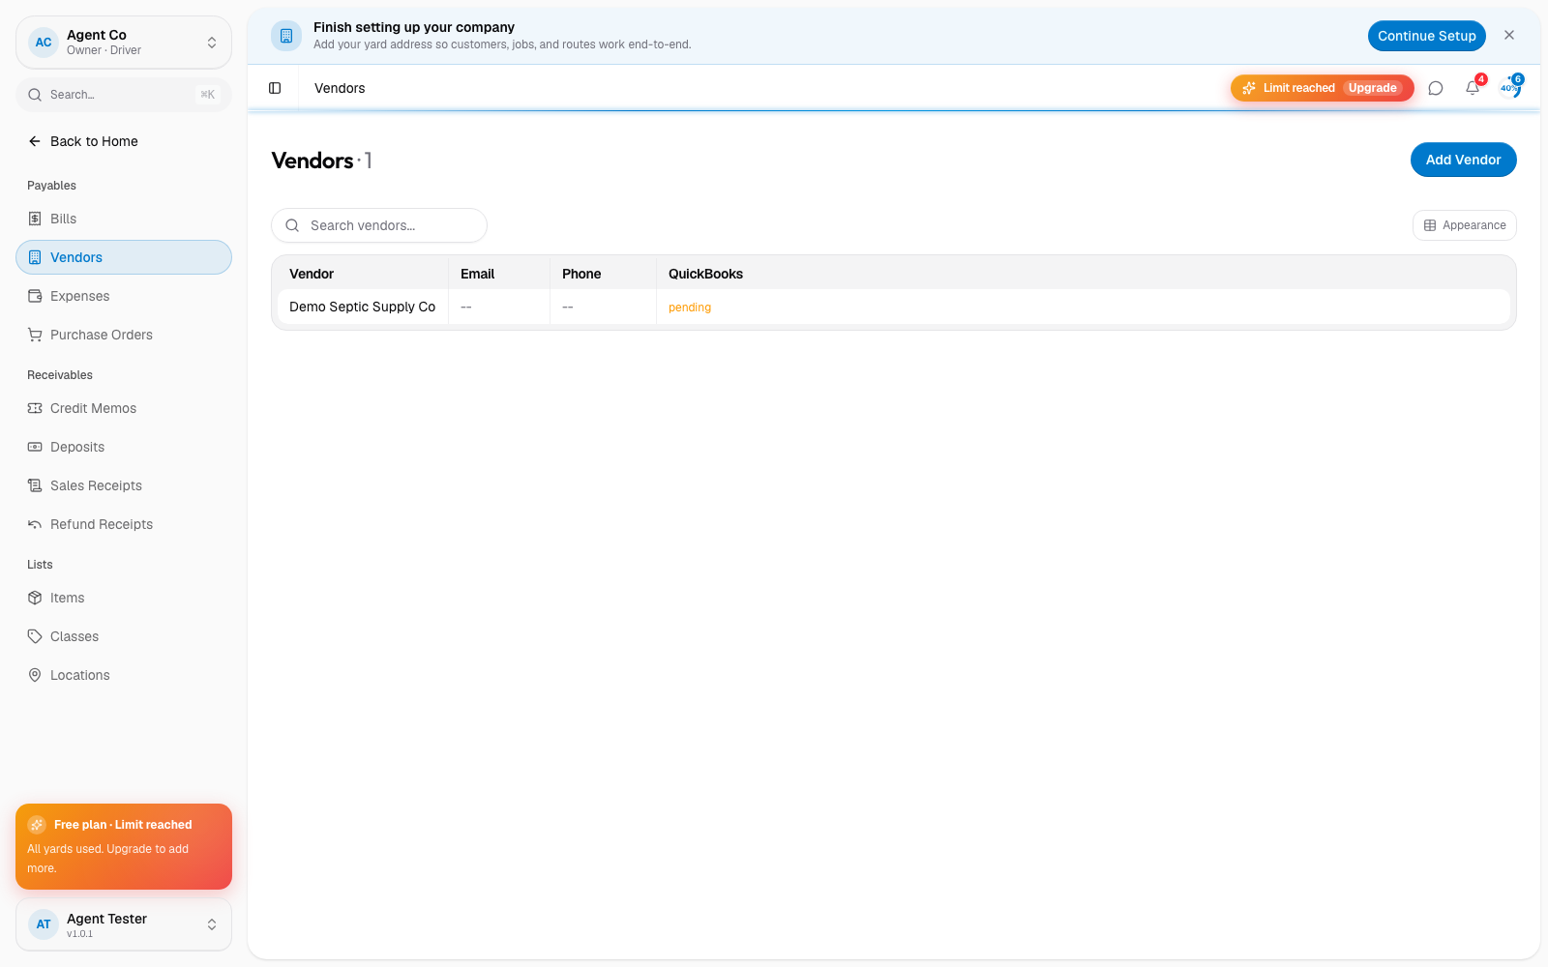Click the Locations pin icon
1548x967 pixels.
[35, 675]
